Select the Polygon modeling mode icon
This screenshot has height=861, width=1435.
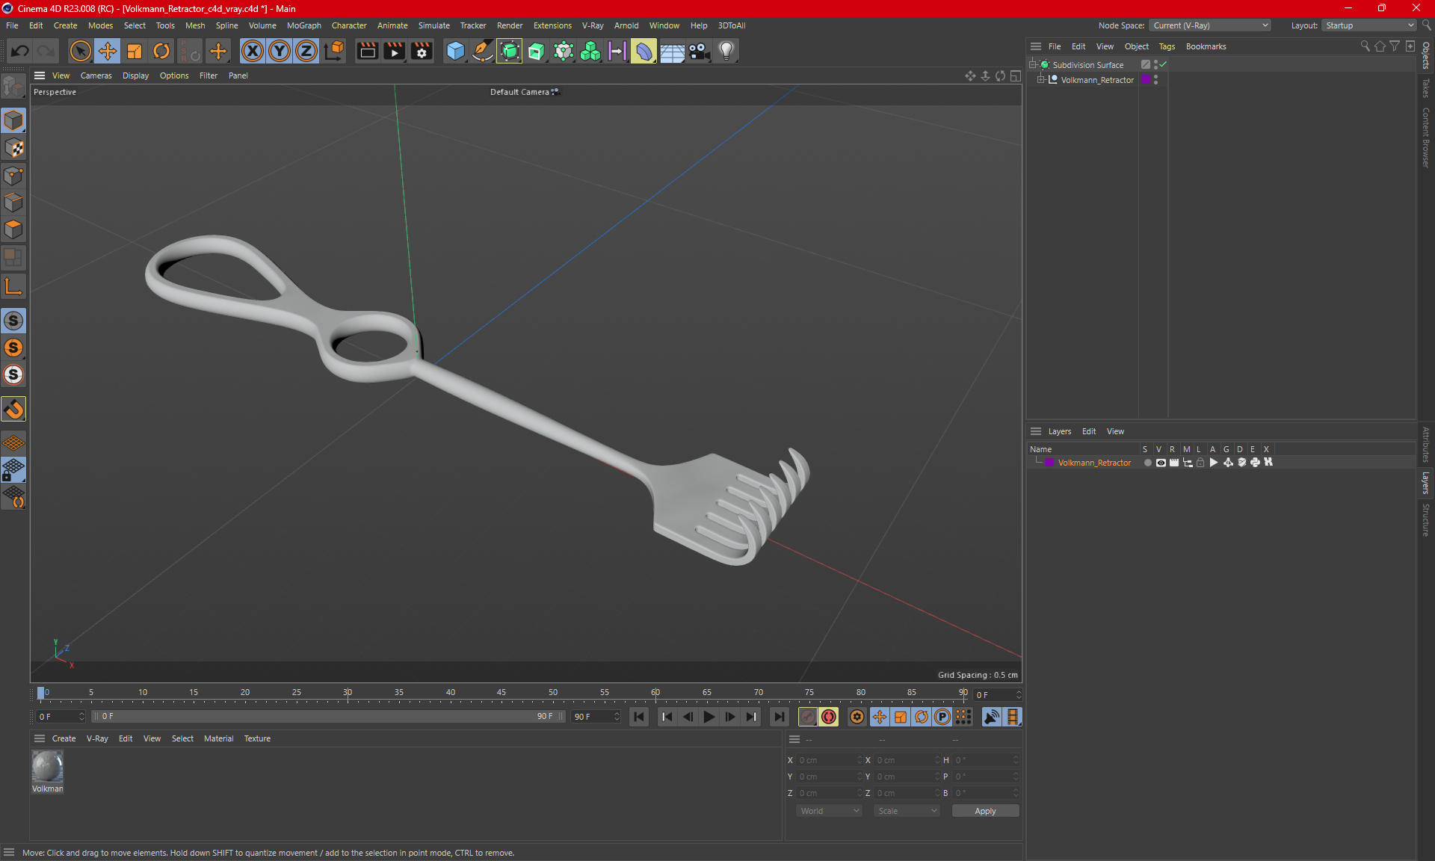(x=13, y=229)
